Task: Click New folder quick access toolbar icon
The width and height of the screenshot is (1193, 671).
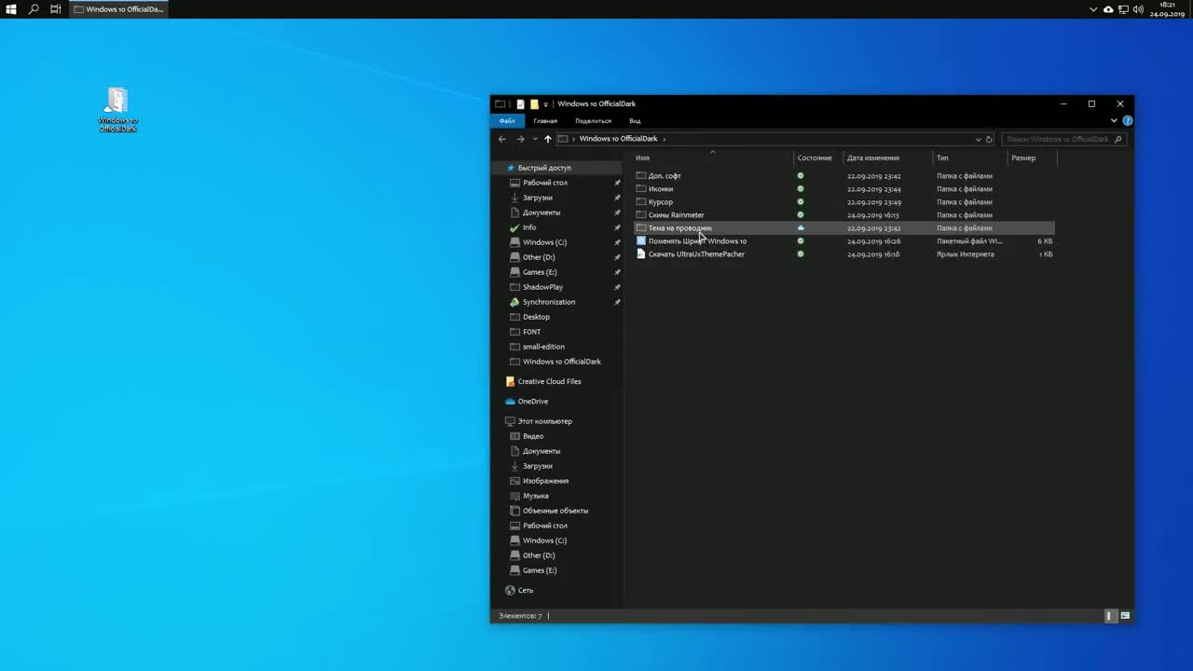Action: [x=534, y=103]
